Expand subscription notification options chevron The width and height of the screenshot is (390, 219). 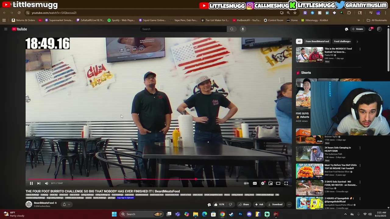tap(69, 204)
